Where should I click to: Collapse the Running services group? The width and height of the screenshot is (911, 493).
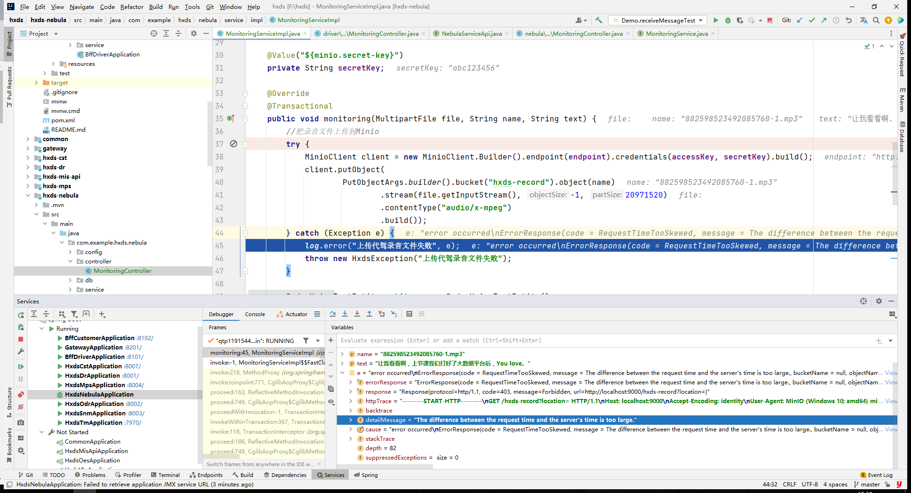(41, 328)
